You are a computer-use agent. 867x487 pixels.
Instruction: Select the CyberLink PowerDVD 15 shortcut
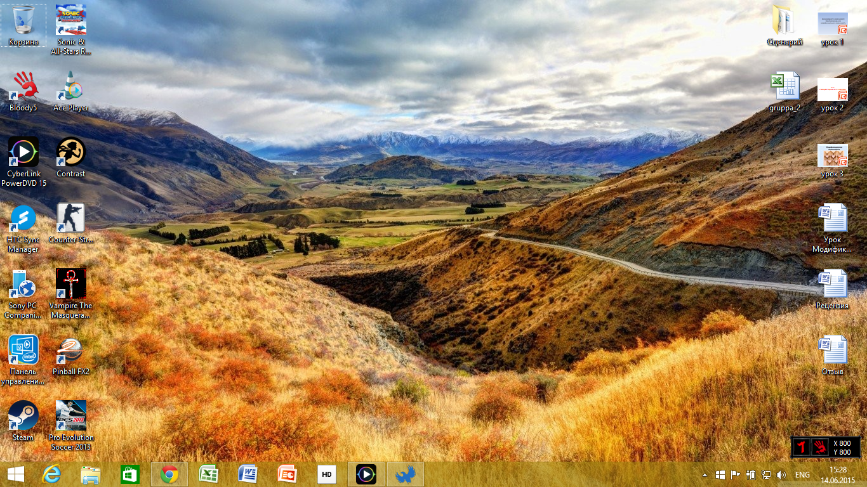(23, 153)
